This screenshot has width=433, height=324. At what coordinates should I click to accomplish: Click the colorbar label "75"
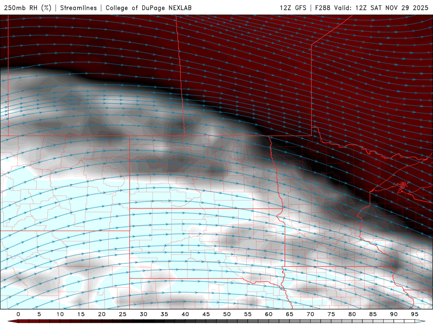click(331, 314)
